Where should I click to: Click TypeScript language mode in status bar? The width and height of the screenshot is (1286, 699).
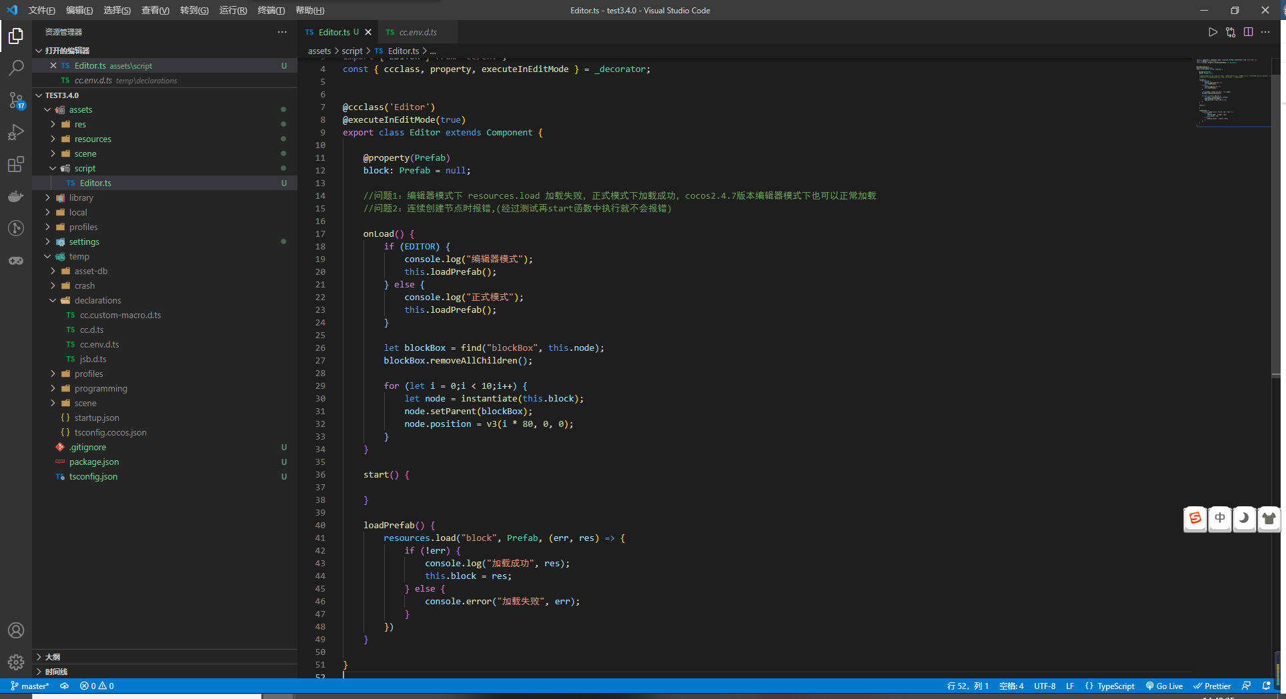point(1115,686)
